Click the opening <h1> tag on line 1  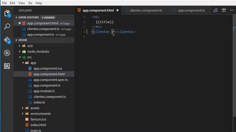pos(96,17)
